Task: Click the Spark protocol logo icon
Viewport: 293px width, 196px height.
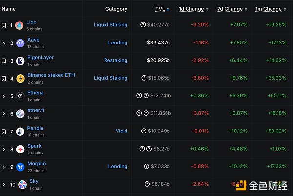Action: pos(20,149)
